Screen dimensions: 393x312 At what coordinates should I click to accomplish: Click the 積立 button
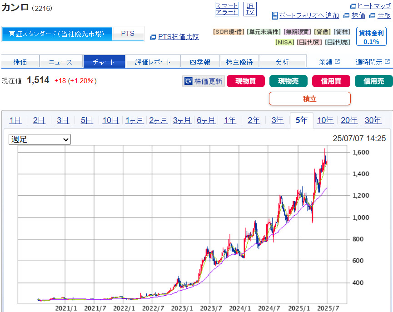[x=310, y=99]
